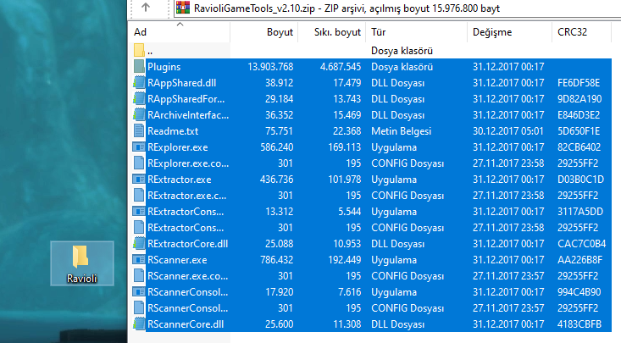621x343 pixels.
Task: Click the RExtractor.exe application icon
Action: 139,179
